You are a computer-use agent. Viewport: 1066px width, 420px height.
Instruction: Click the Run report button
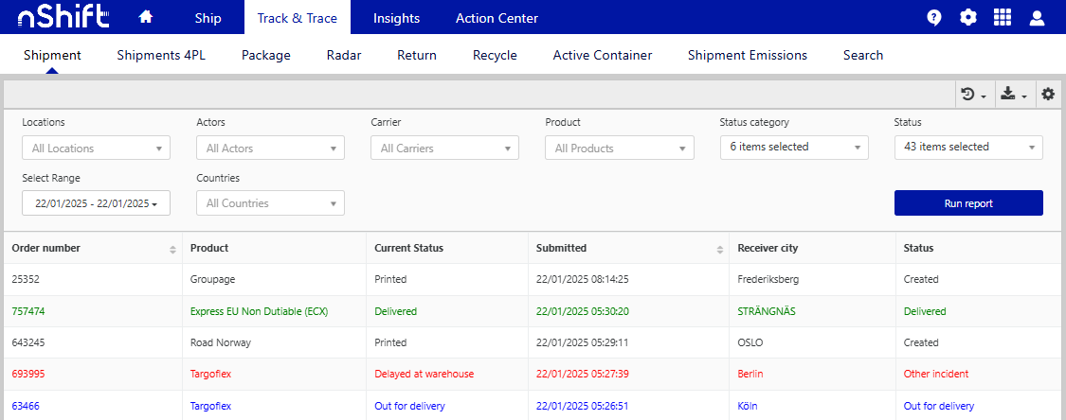click(x=967, y=203)
